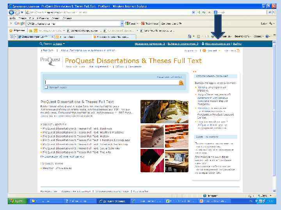Viewport: 281px width, 210px height.
Task: Open the ProQuest Dissertations Full Text: History link
Action: coord(76,136)
